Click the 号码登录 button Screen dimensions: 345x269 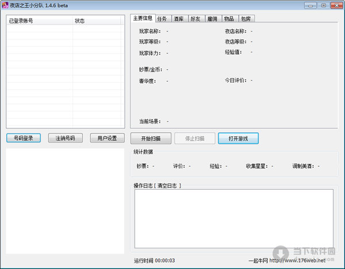point(24,138)
